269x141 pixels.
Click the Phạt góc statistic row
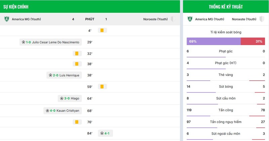click(x=226, y=51)
